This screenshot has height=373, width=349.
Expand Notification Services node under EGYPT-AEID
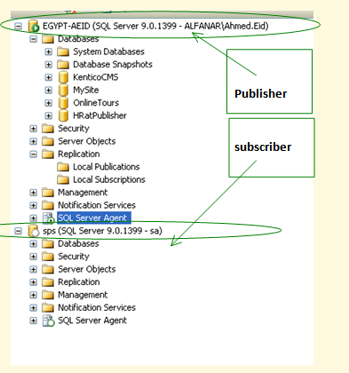(x=34, y=205)
